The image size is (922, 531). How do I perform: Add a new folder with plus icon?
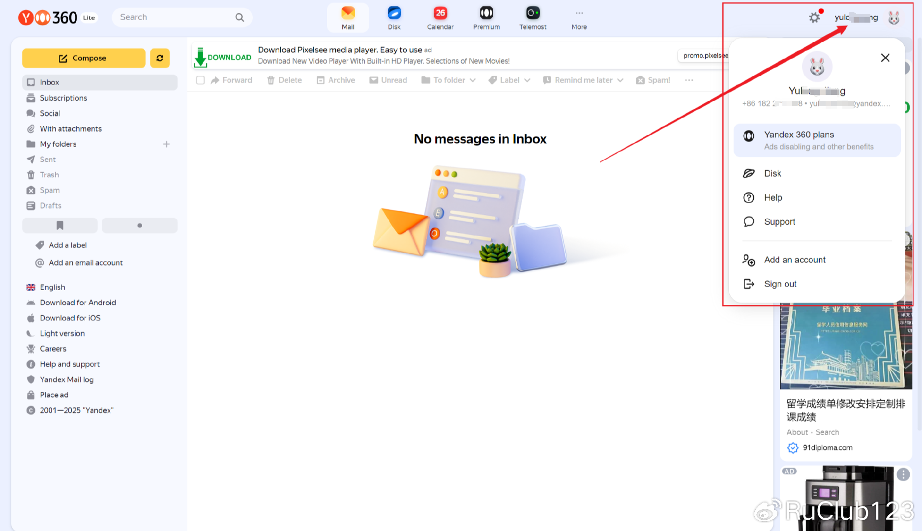(x=166, y=144)
